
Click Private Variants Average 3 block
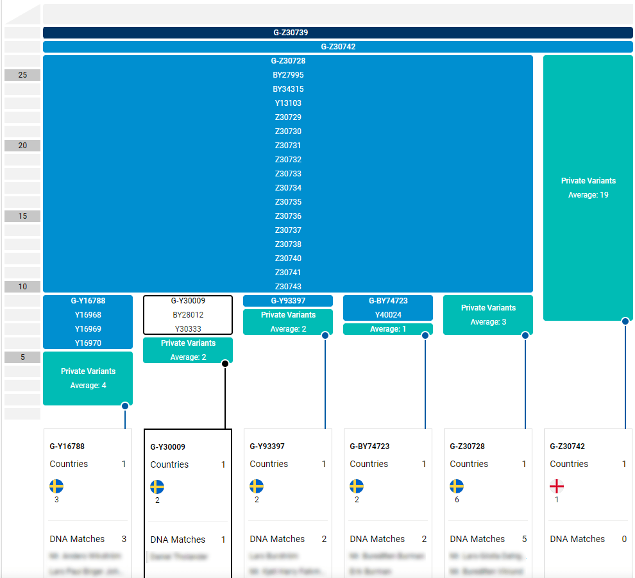488,314
